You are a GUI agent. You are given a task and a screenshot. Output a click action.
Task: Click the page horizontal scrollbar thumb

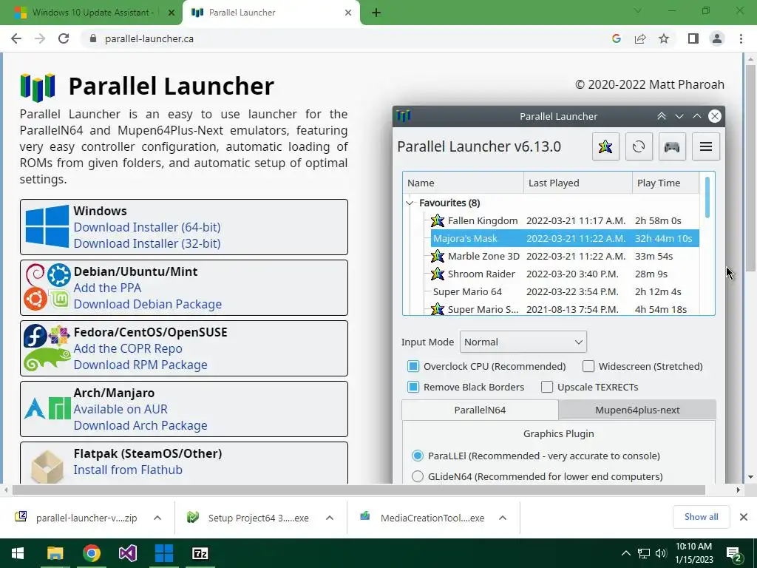tap(359, 490)
